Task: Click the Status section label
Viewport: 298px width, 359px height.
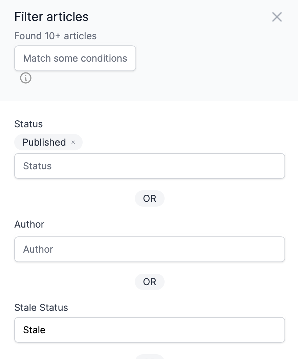Action: [28, 124]
